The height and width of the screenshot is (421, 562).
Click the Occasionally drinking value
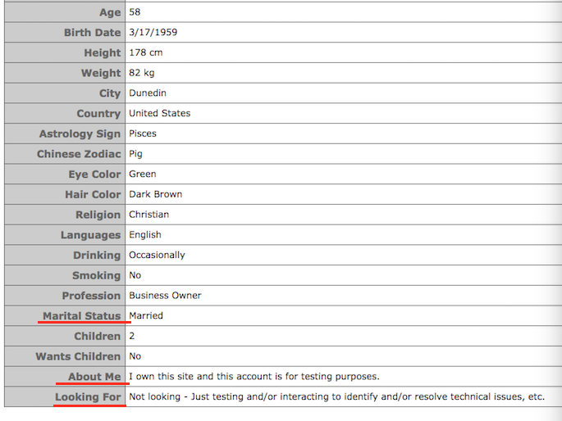click(x=157, y=255)
